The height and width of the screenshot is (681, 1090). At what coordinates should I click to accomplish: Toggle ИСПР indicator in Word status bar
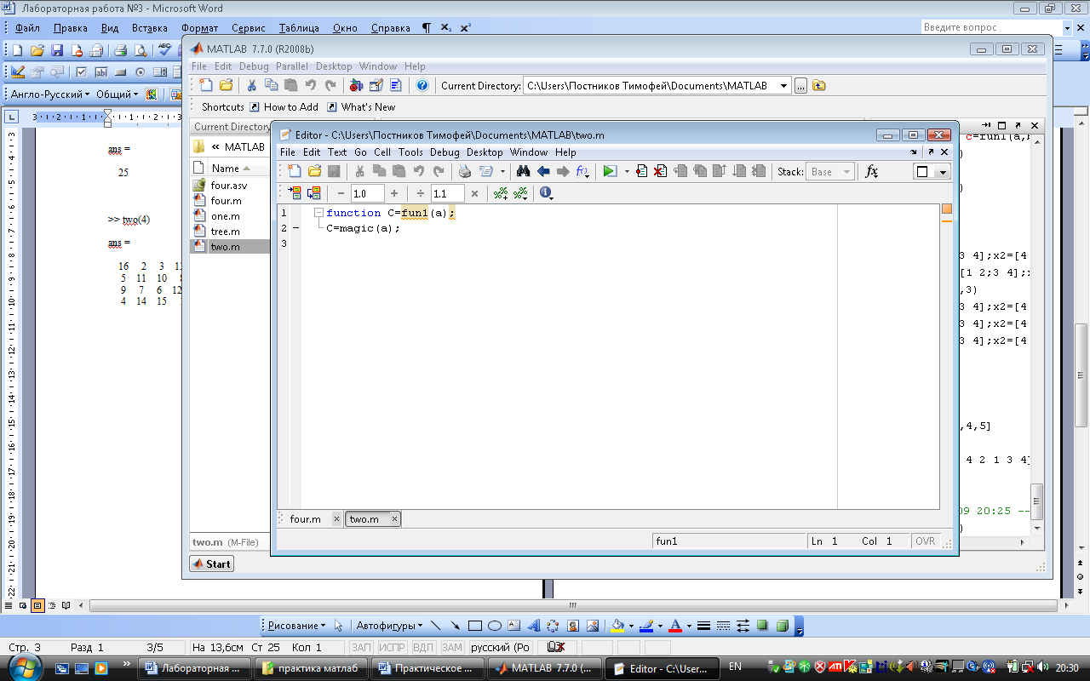coord(393,647)
